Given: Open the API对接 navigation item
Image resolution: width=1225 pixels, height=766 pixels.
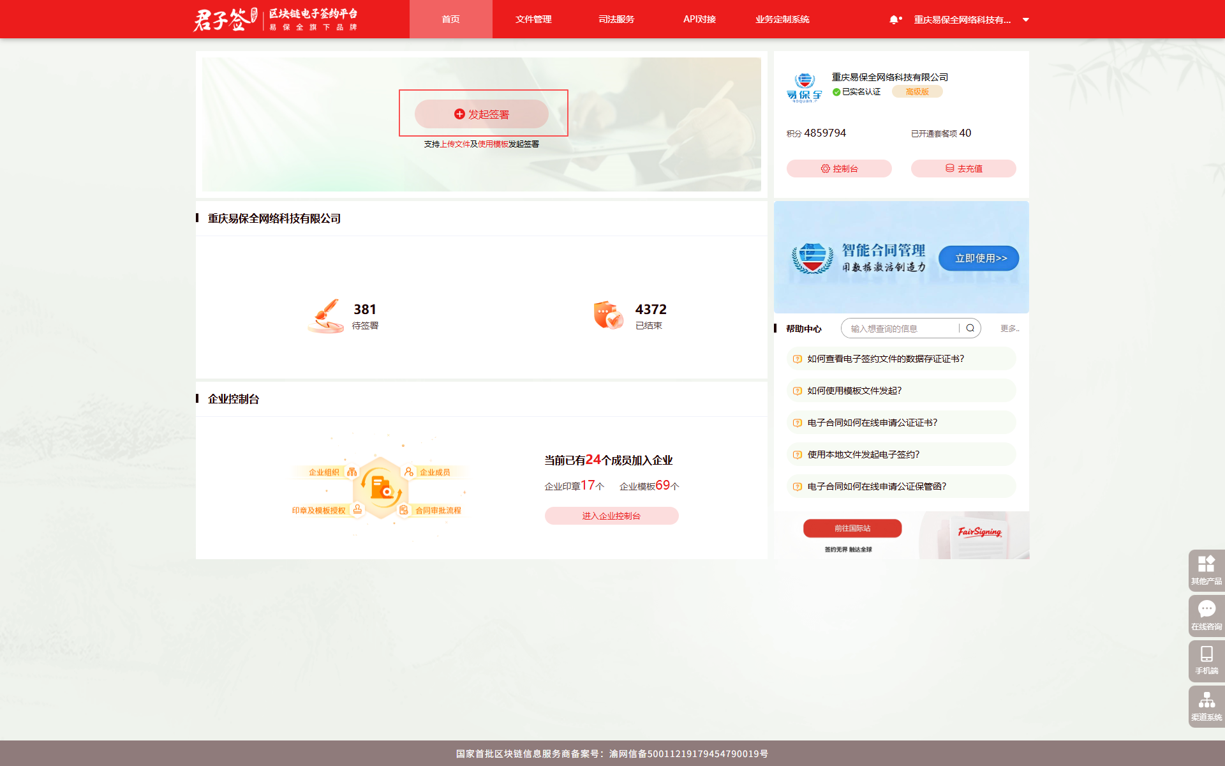Looking at the screenshot, I should tap(699, 19).
